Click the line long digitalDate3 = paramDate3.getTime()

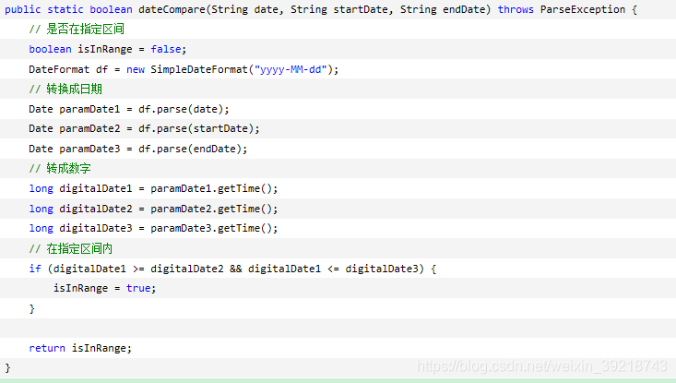153,228
